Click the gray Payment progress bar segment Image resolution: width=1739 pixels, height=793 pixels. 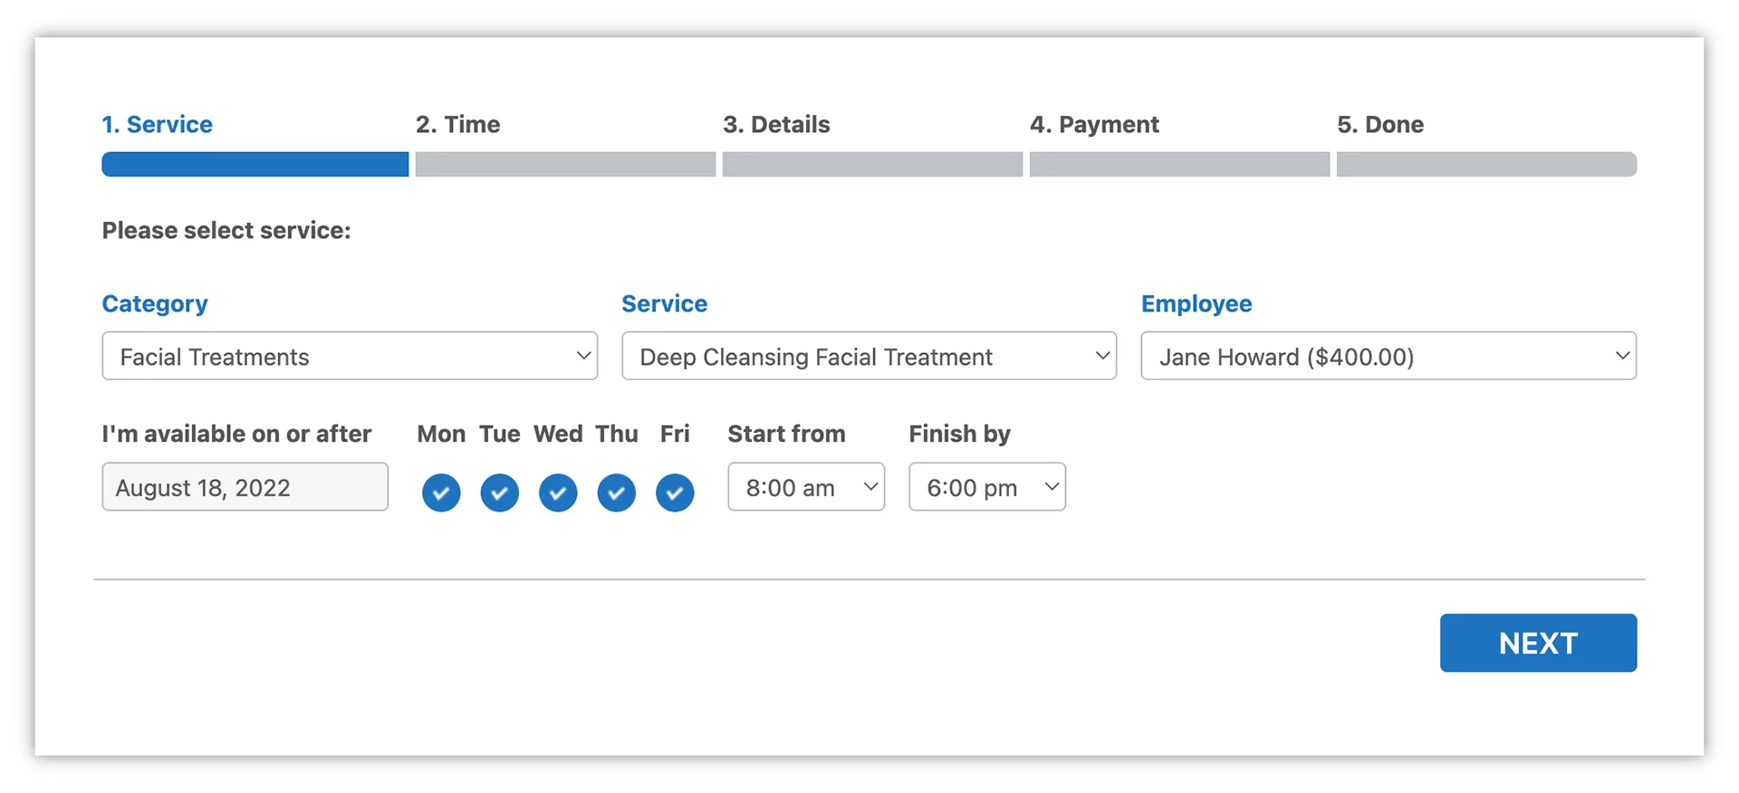click(x=1180, y=164)
